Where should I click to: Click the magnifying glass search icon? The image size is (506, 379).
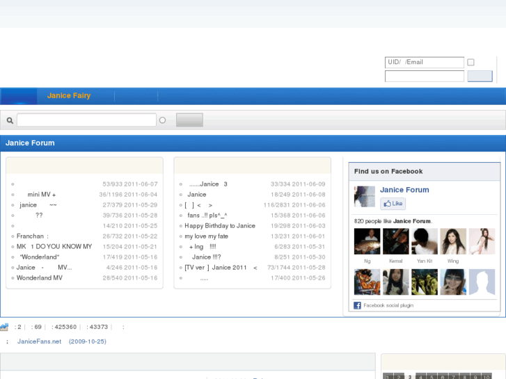click(x=10, y=120)
